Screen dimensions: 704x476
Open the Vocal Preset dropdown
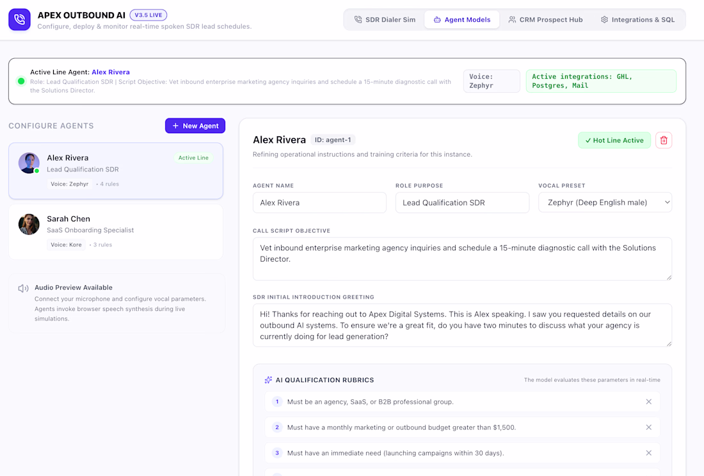click(605, 203)
